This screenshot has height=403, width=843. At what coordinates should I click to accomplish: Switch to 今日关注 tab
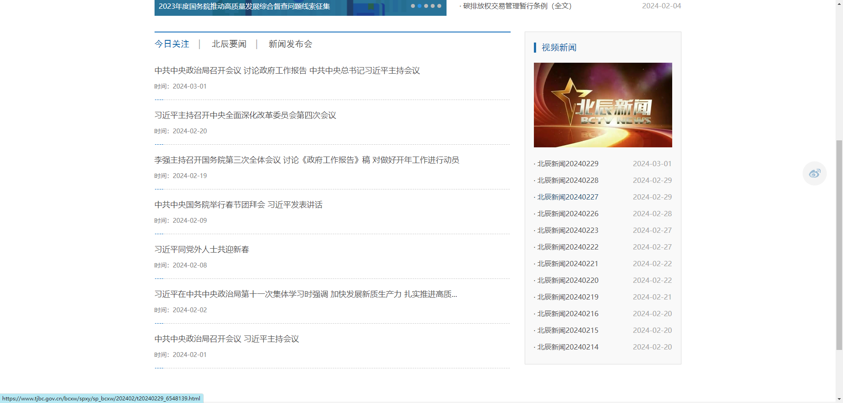coord(172,44)
